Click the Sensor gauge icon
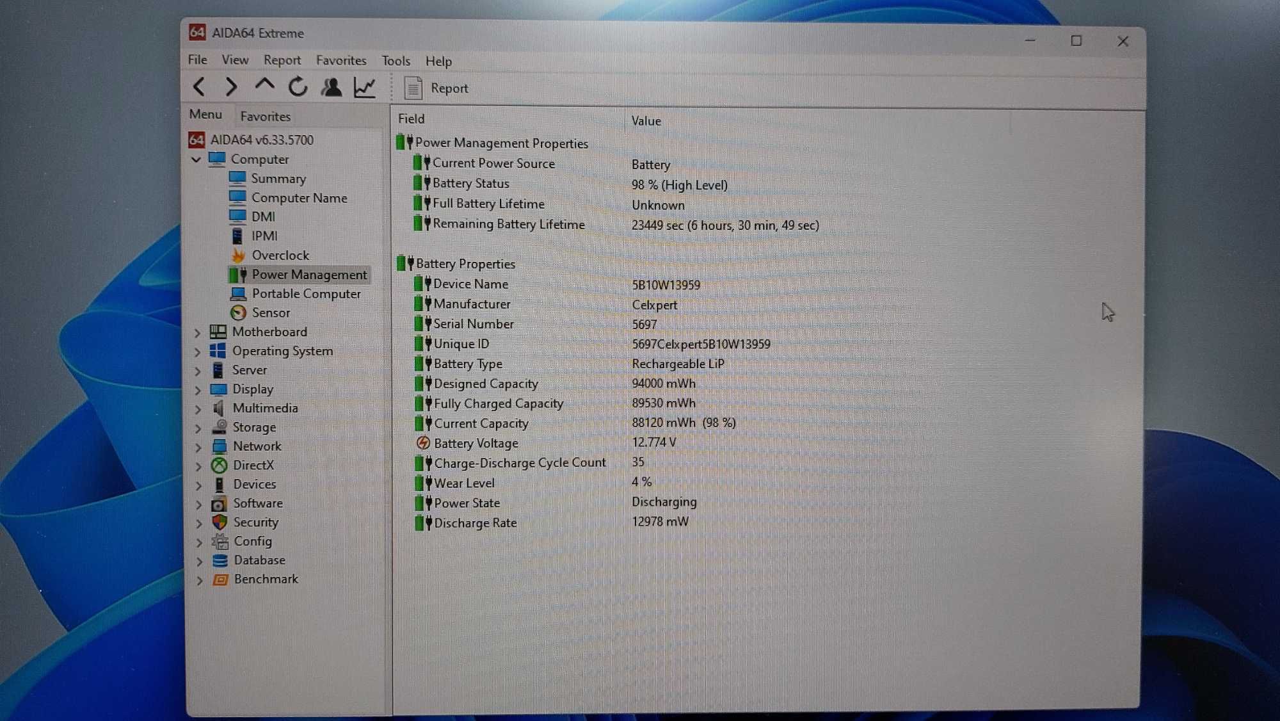This screenshot has height=721, width=1280. [x=238, y=312]
